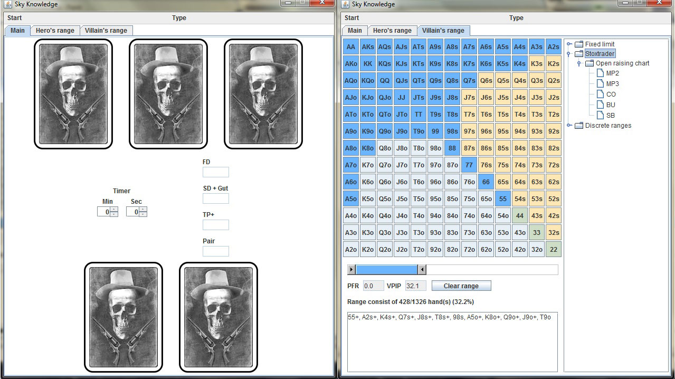Toggle the AA hand cell
This screenshot has width=675, height=379.
point(351,47)
